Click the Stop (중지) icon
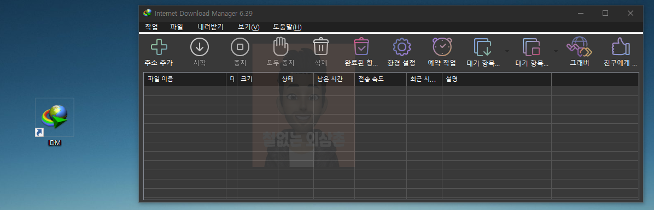Image resolution: width=654 pixels, height=210 pixels. tap(240, 47)
